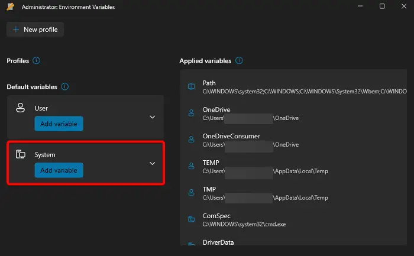Viewport: 414px width, 256px height.
Task: Click the TMP user icon
Action: click(x=191, y=193)
